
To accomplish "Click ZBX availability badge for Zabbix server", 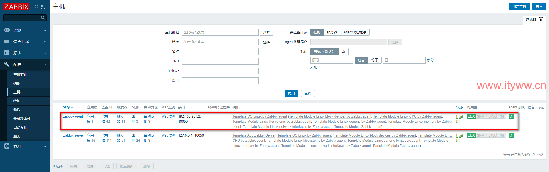I will [471, 135].
